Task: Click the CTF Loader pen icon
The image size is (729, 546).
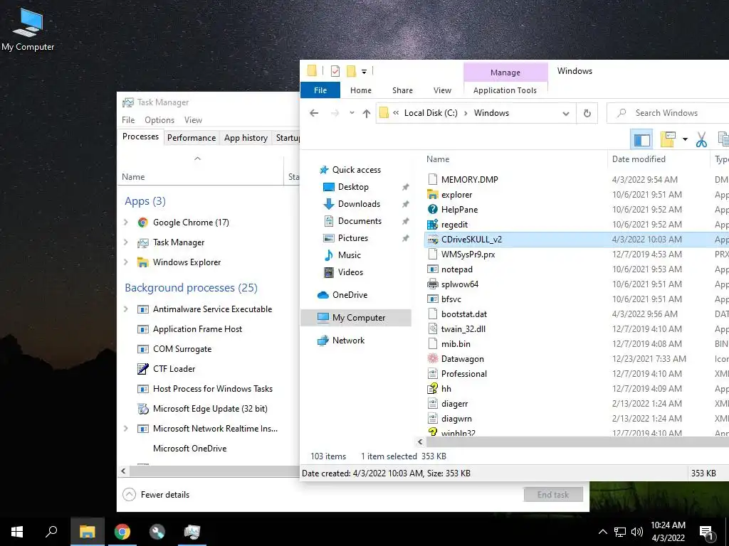Action: [x=142, y=369]
